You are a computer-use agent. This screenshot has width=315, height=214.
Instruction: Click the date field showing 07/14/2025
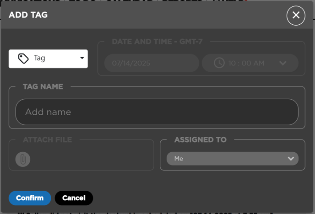151,63
